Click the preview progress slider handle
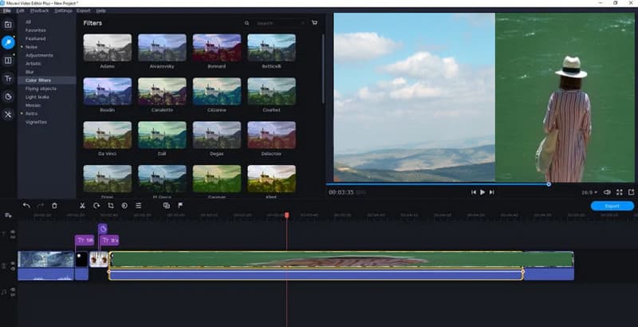Screen dimensions: 638x327 [549, 184]
